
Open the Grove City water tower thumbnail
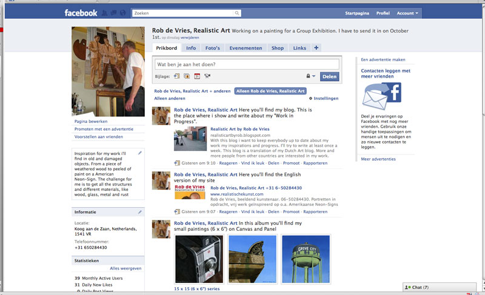tap(306, 259)
